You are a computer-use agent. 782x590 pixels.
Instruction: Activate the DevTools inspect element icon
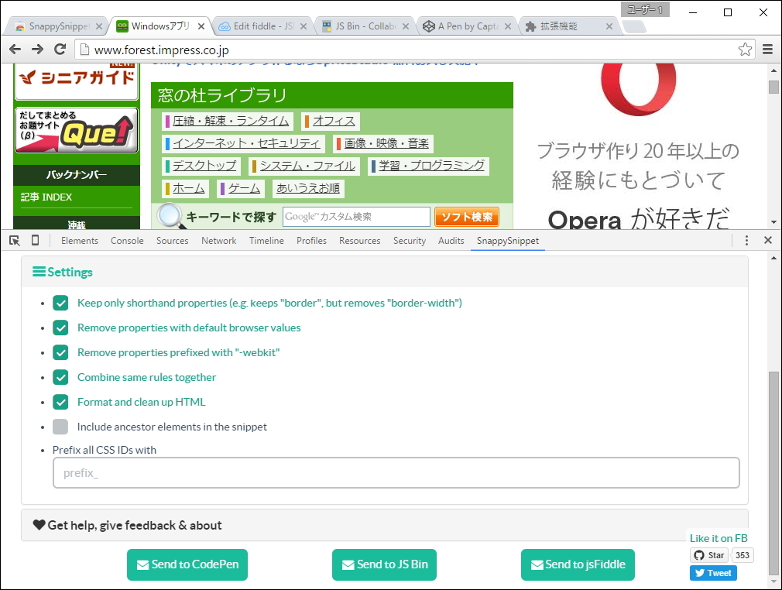pos(15,241)
